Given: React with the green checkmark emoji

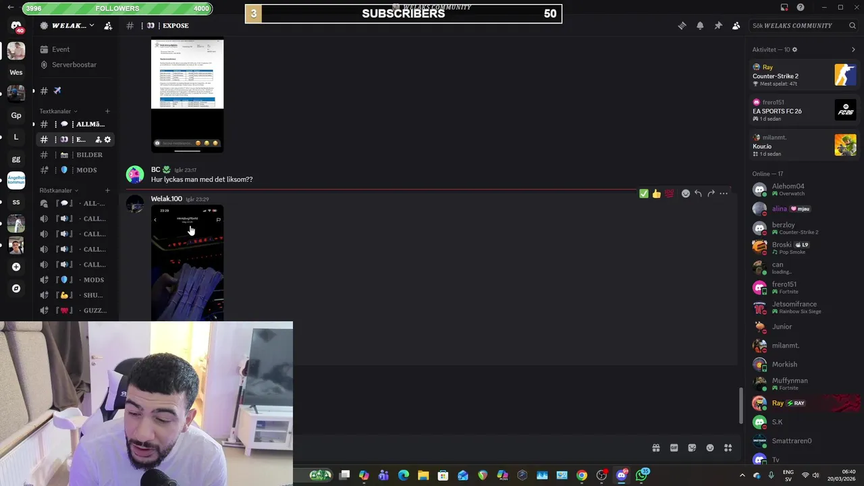Looking at the screenshot, I should point(644,194).
